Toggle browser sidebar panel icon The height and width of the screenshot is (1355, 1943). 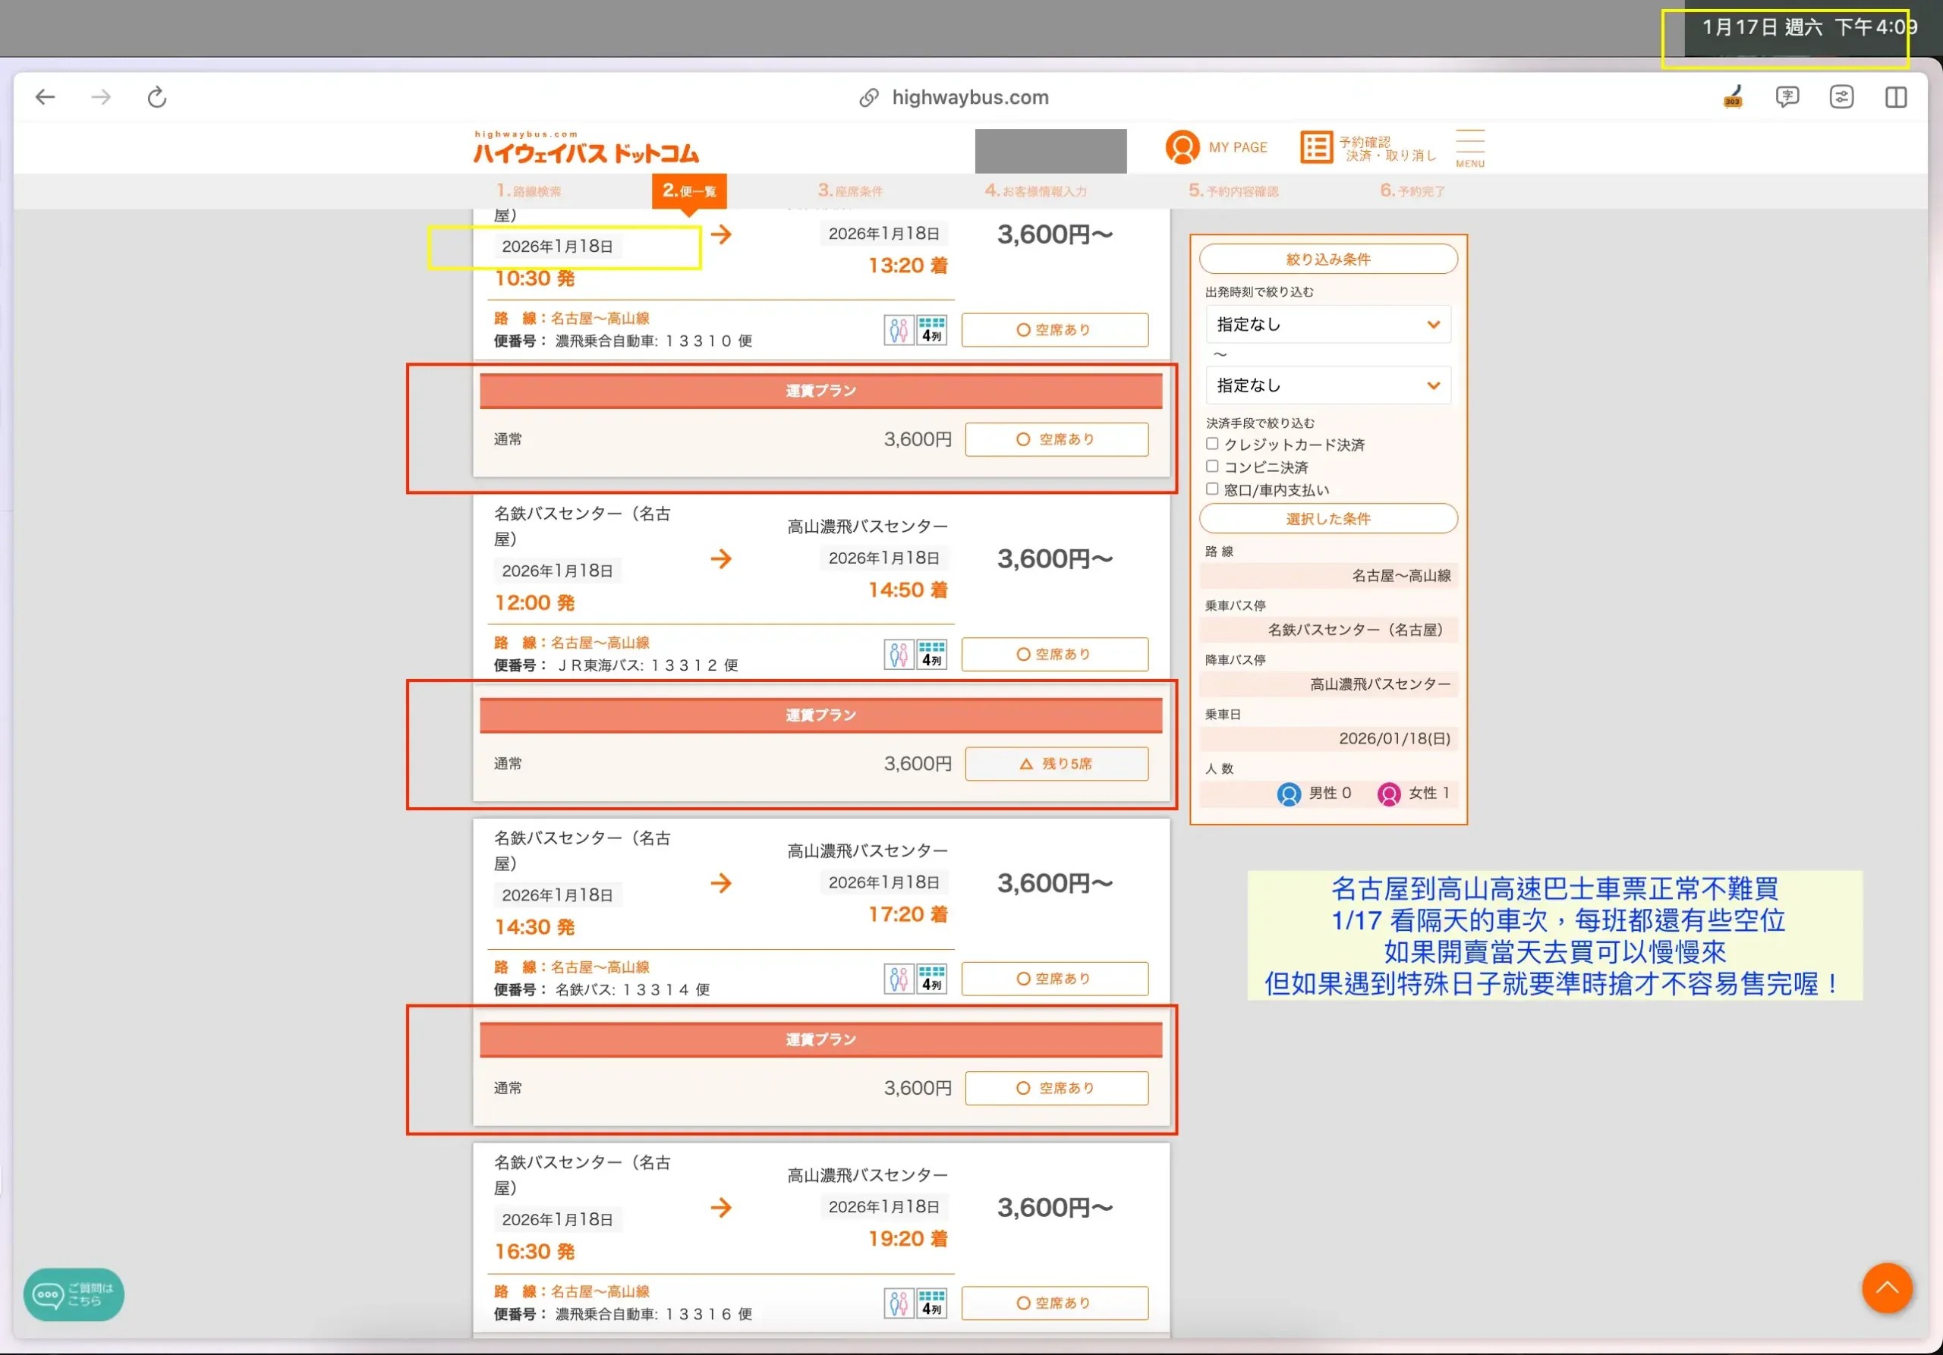[1896, 97]
